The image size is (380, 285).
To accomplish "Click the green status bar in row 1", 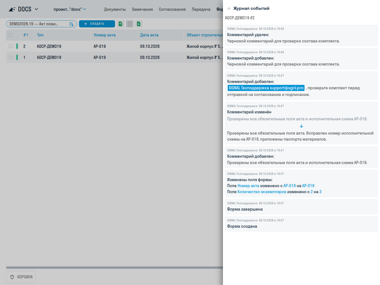I will click(x=17, y=57).
